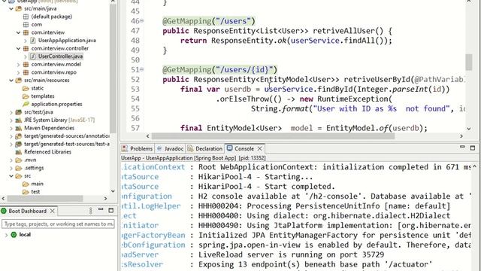
Task: Collapse the method fold at line 51
Action: pos(142,70)
